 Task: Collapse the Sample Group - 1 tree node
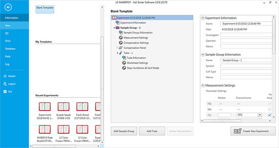click(114, 28)
